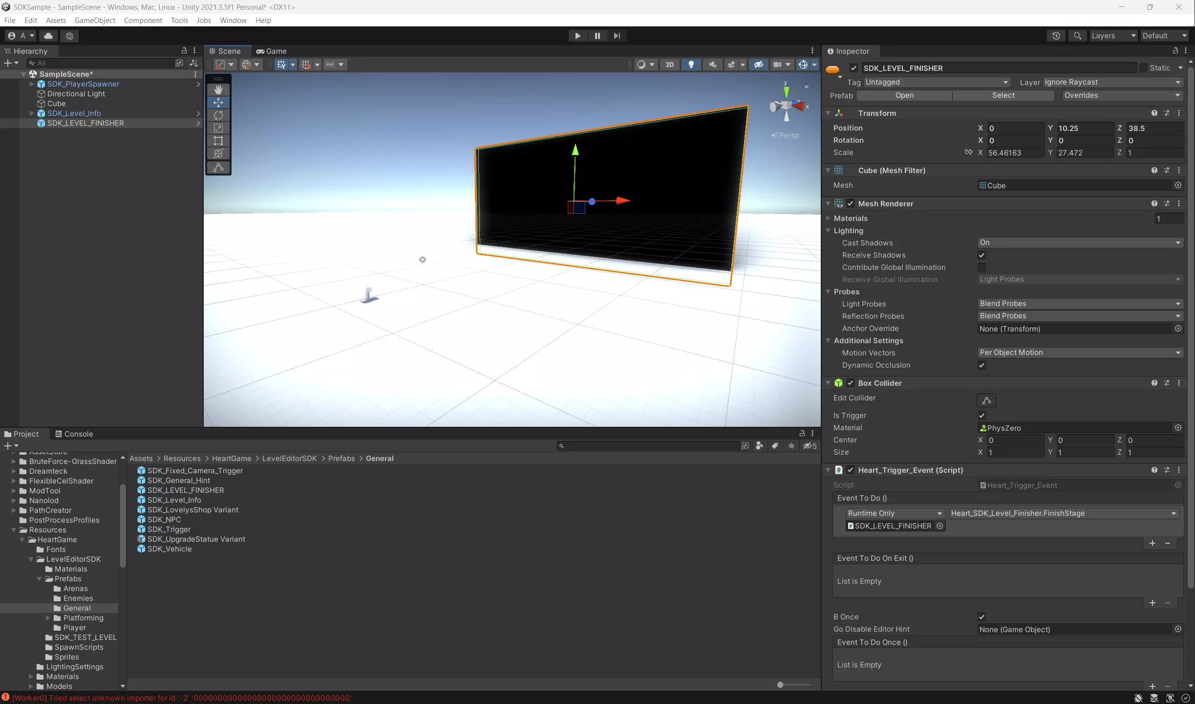Image resolution: width=1195 pixels, height=704 pixels.
Task: Uncheck the Is Trigger checkbox
Action: tap(982, 416)
